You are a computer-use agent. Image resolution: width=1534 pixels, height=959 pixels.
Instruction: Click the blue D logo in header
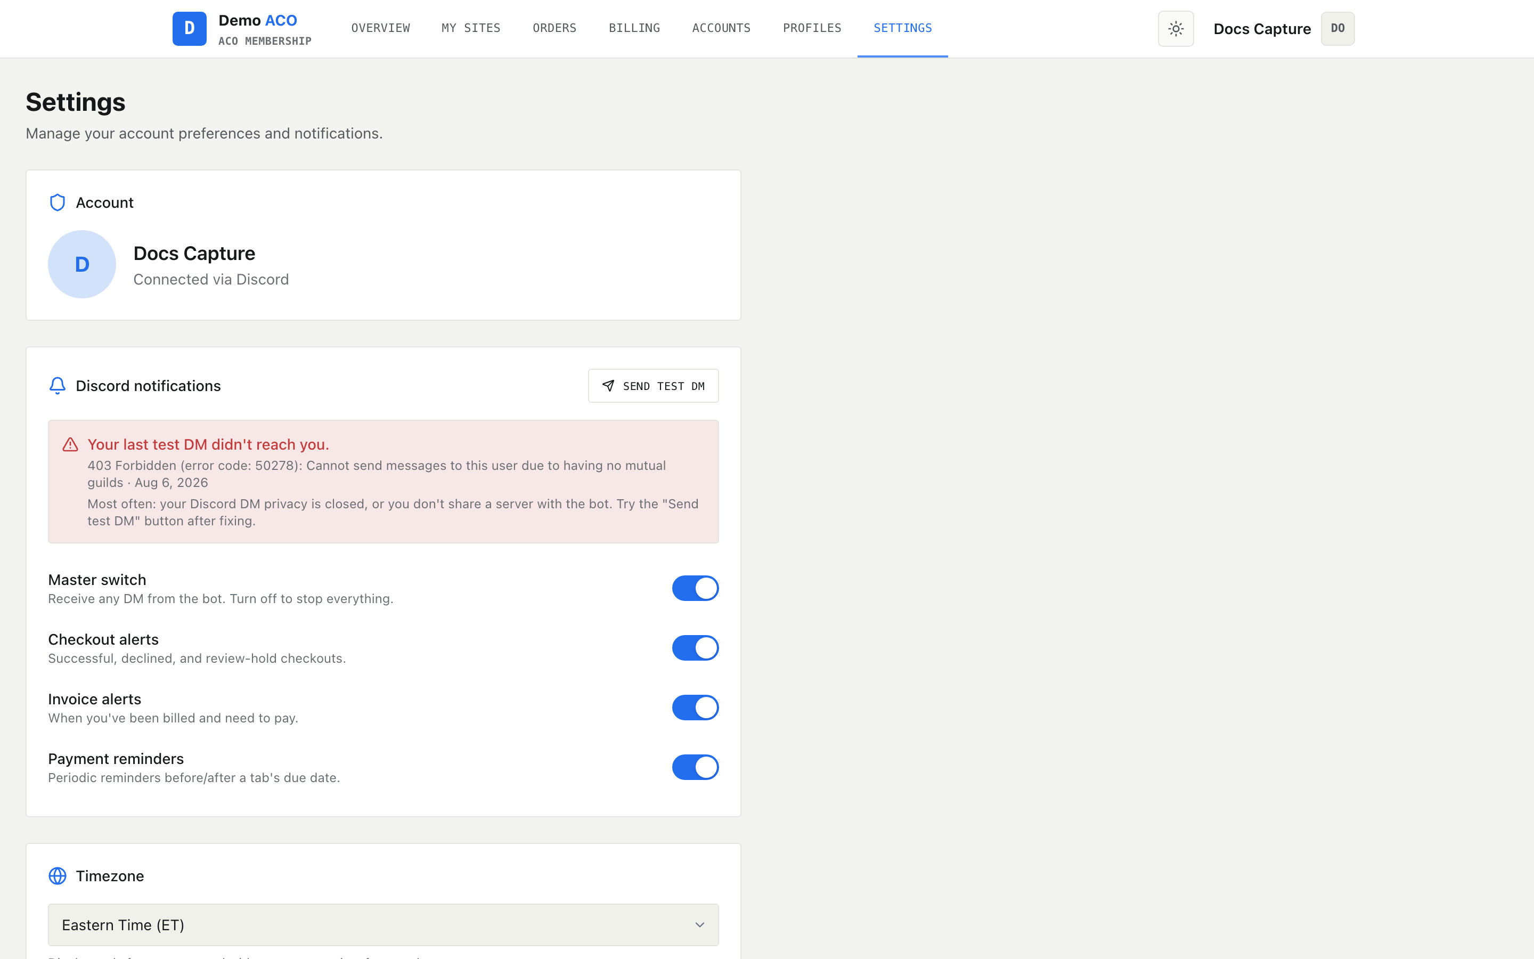(x=189, y=29)
